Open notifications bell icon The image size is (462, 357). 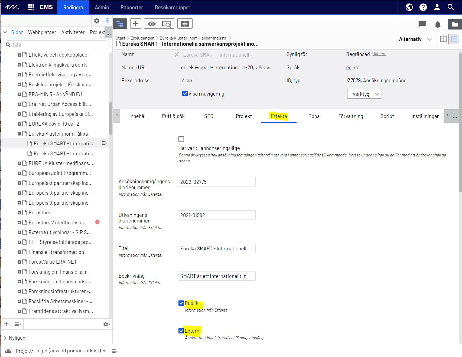coord(438,25)
